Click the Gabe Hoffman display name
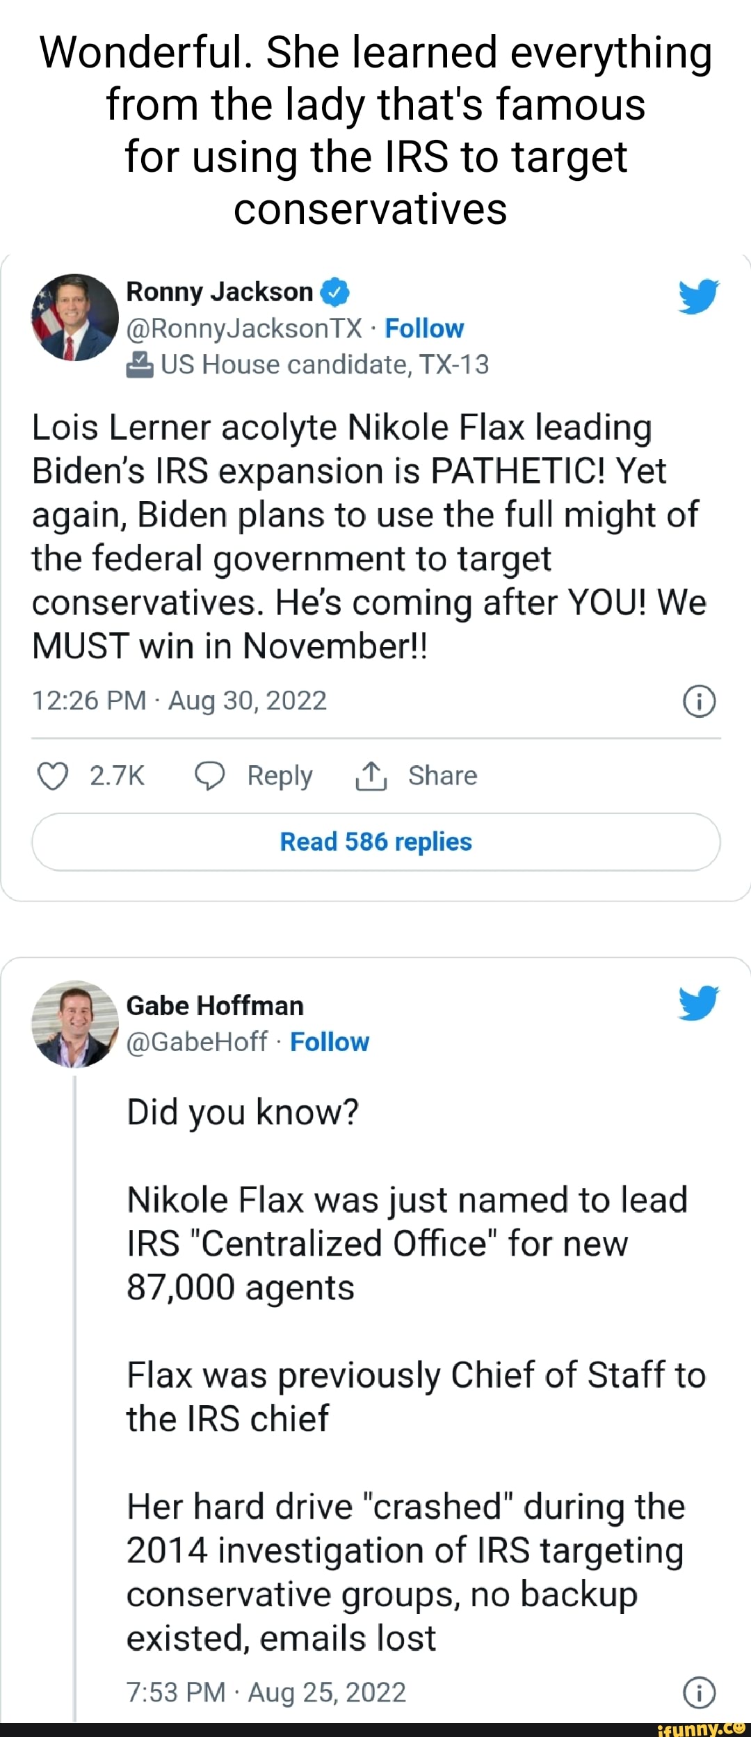This screenshot has height=1737, width=751. [x=215, y=1006]
